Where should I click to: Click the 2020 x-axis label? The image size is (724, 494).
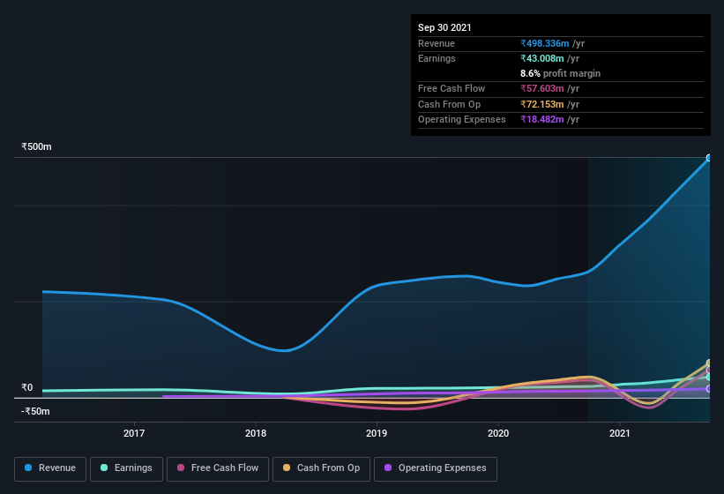coord(497,433)
